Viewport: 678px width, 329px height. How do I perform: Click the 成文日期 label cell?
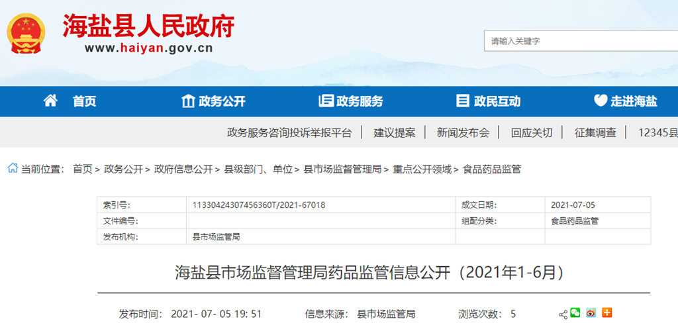(x=501, y=205)
